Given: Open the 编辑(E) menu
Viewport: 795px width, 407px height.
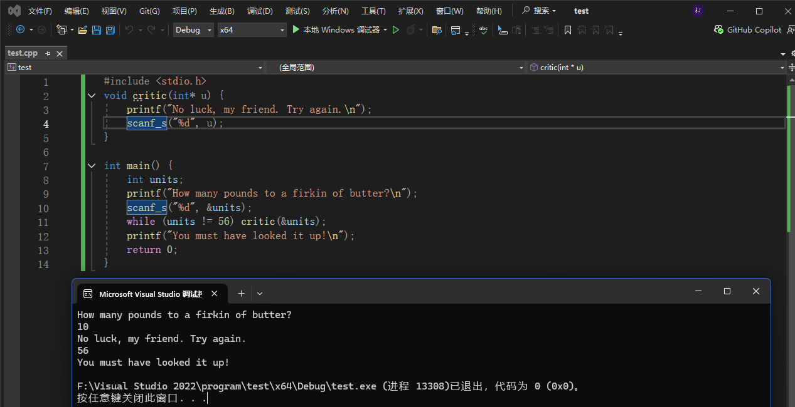Looking at the screenshot, I should (77, 11).
